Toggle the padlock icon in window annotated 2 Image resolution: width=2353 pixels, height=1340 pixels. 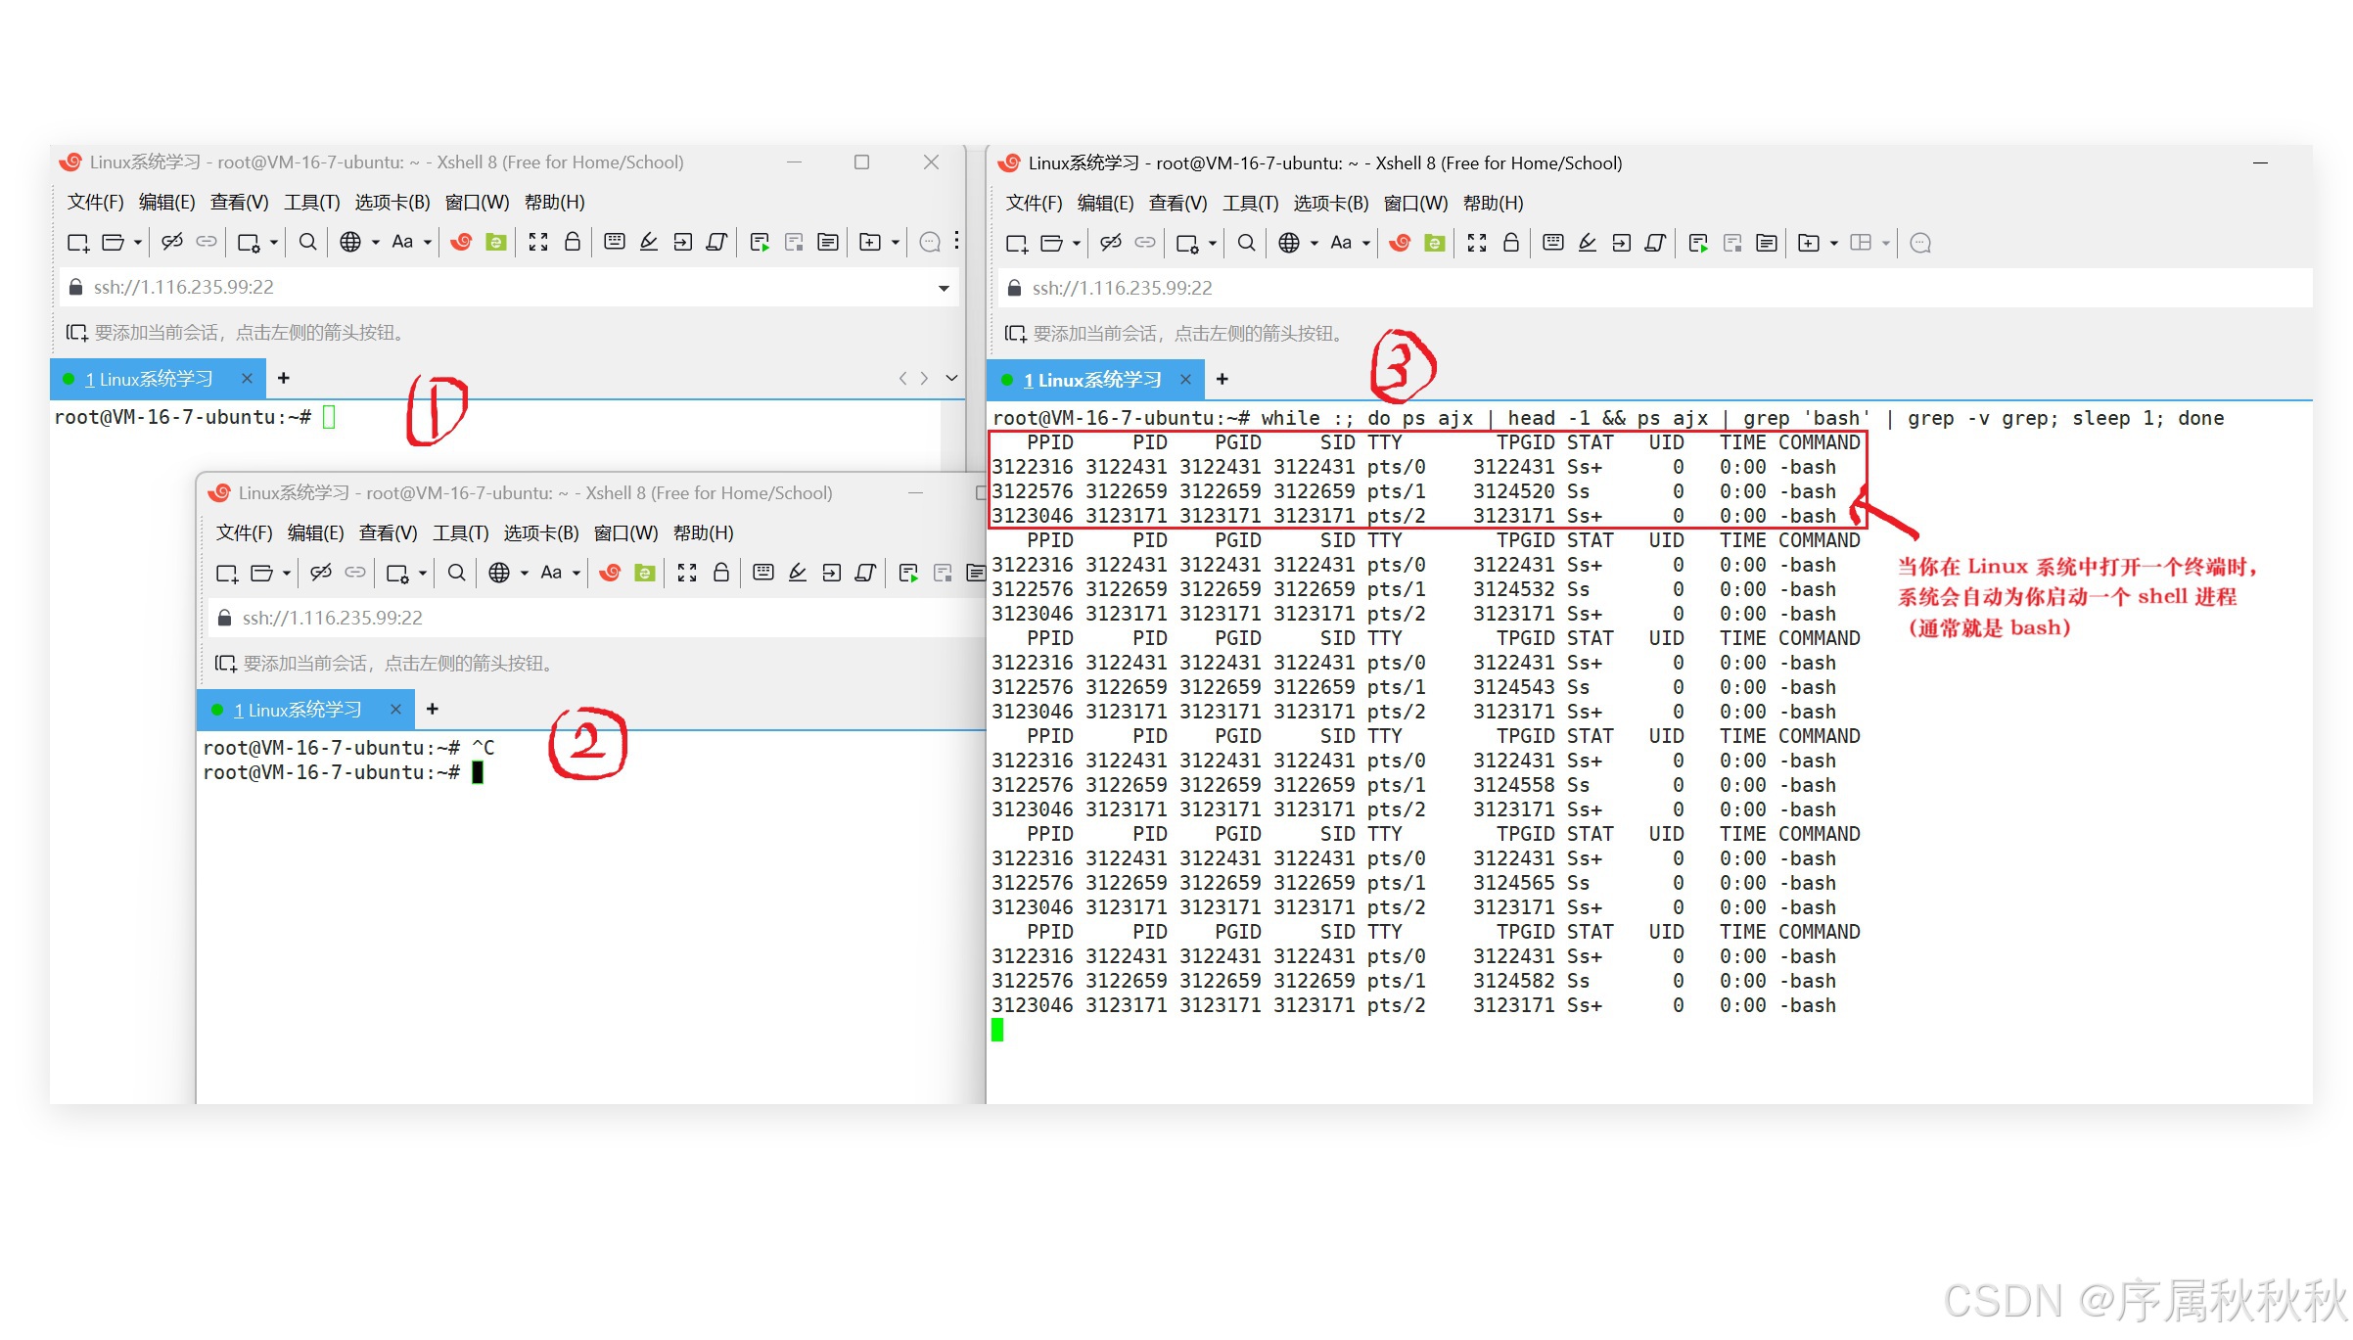pos(721,574)
